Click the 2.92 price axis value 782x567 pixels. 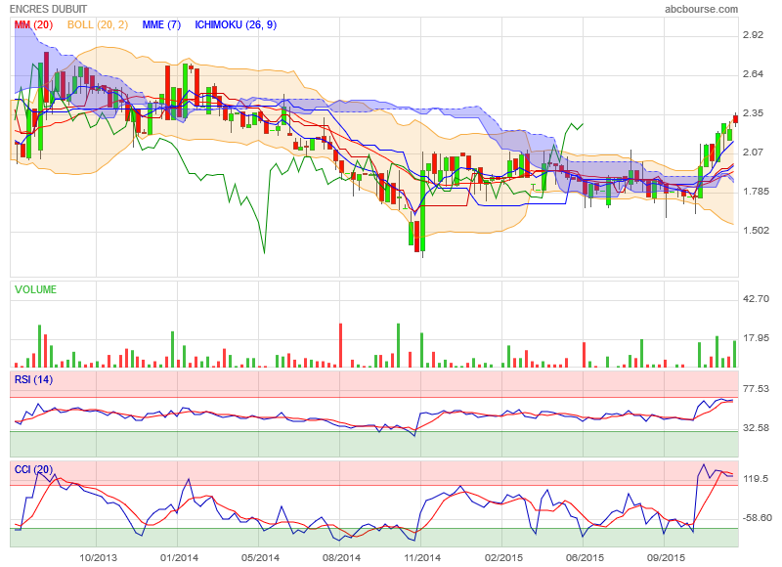click(x=753, y=35)
